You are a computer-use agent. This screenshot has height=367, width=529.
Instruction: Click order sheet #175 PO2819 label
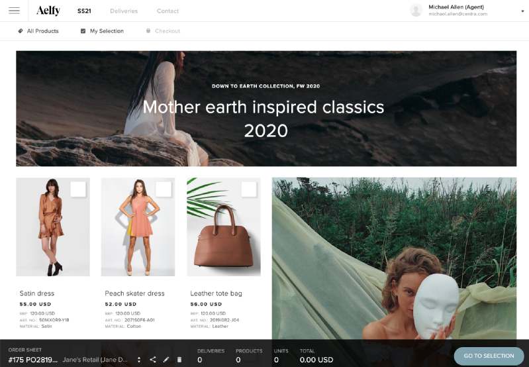[x=32, y=360]
